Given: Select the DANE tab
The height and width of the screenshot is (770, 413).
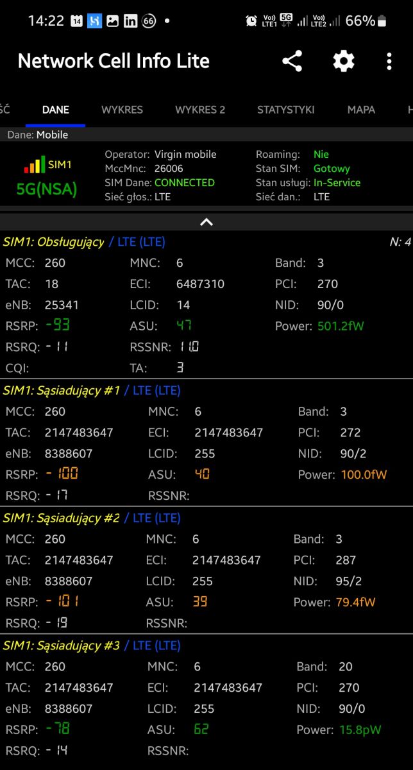Looking at the screenshot, I should (x=55, y=110).
